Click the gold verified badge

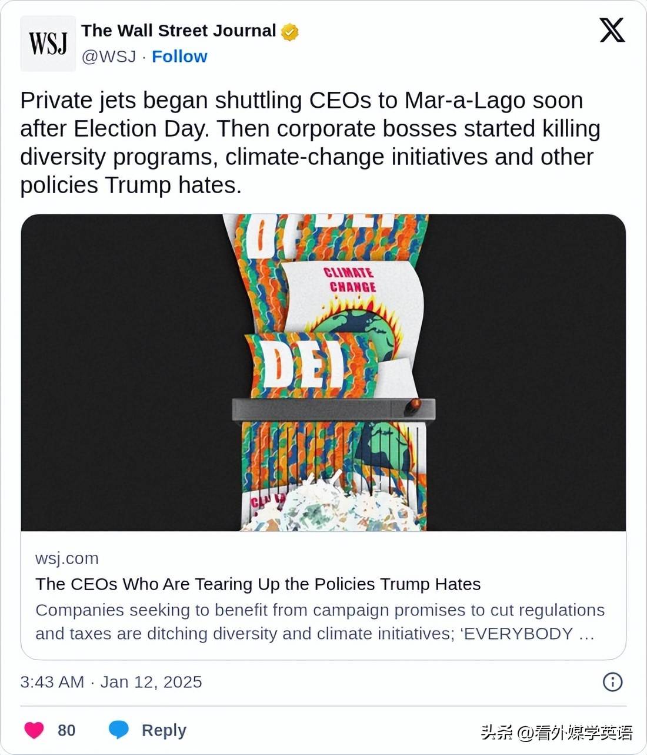click(x=289, y=32)
